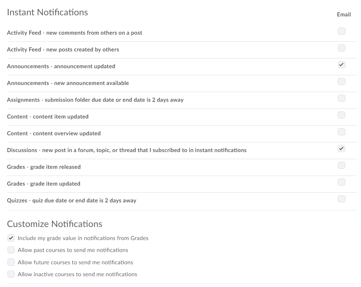Enable email for content item updated

[x=342, y=115]
